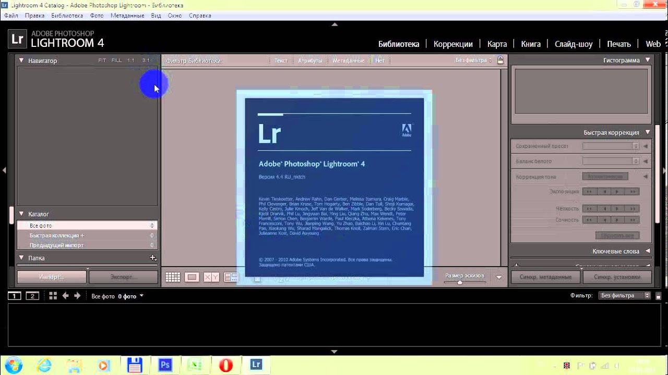Switch to the Печать module
The width and height of the screenshot is (668, 375).
(x=619, y=44)
